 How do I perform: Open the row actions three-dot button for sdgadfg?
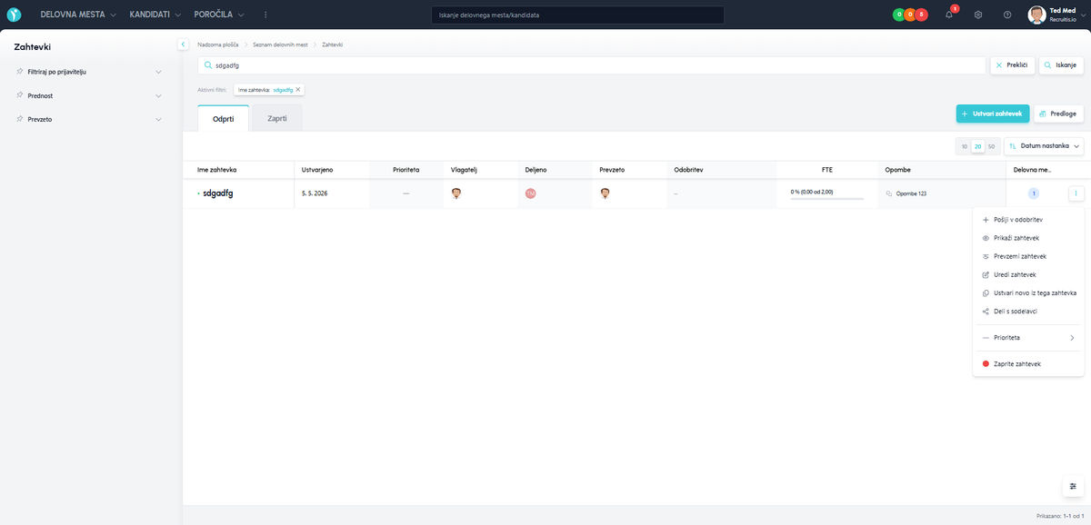1076,193
